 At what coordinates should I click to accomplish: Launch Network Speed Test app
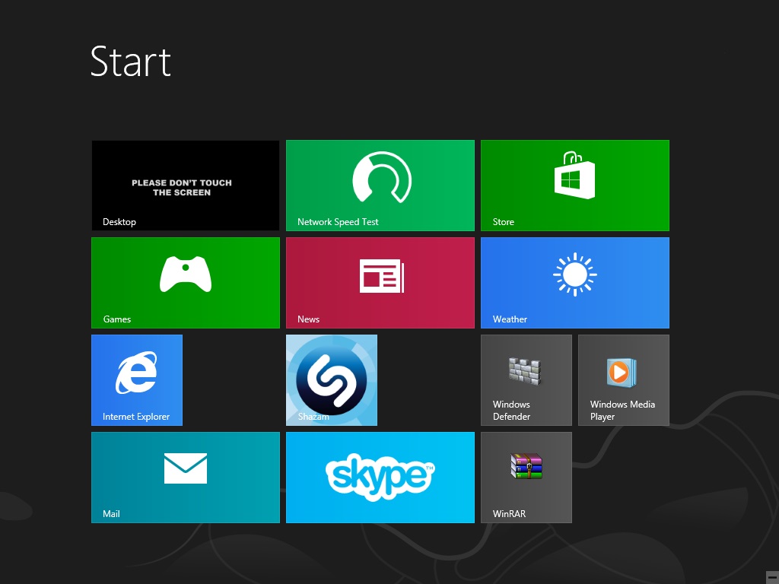(380, 186)
